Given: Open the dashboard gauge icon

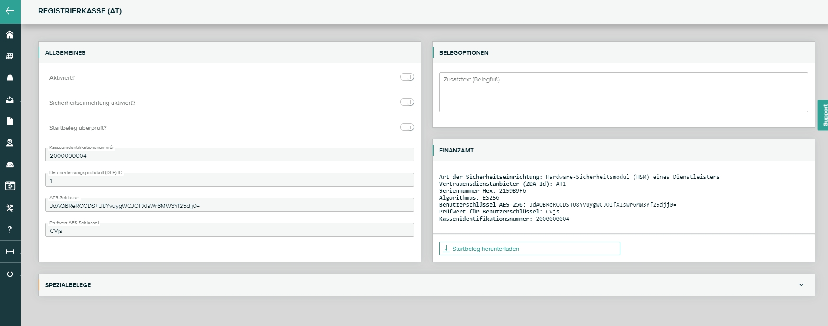Looking at the screenshot, I should (x=10, y=165).
